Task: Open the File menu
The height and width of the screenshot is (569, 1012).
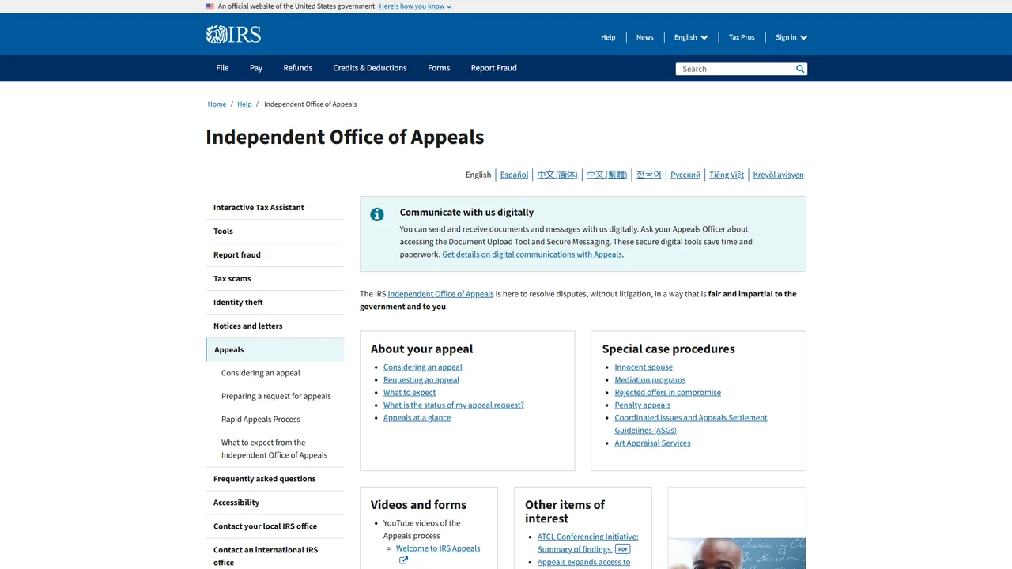Action: (x=222, y=68)
